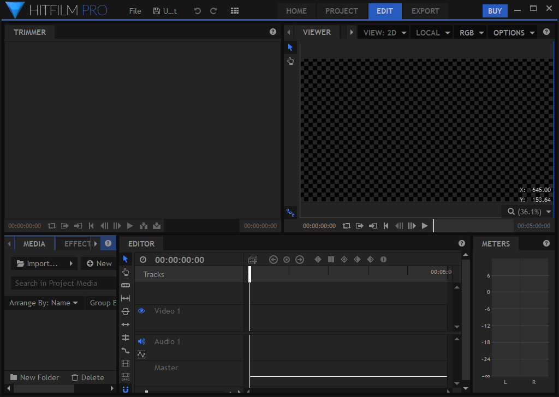Enable the magnet snapping button in editor
Image resolution: width=559 pixels, height=397 pixels.
pyautogui.click(x=126, y=389)
